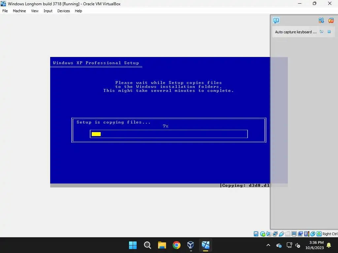
Task: Click the mouse integration status icon
Action: tap(313, 234)
